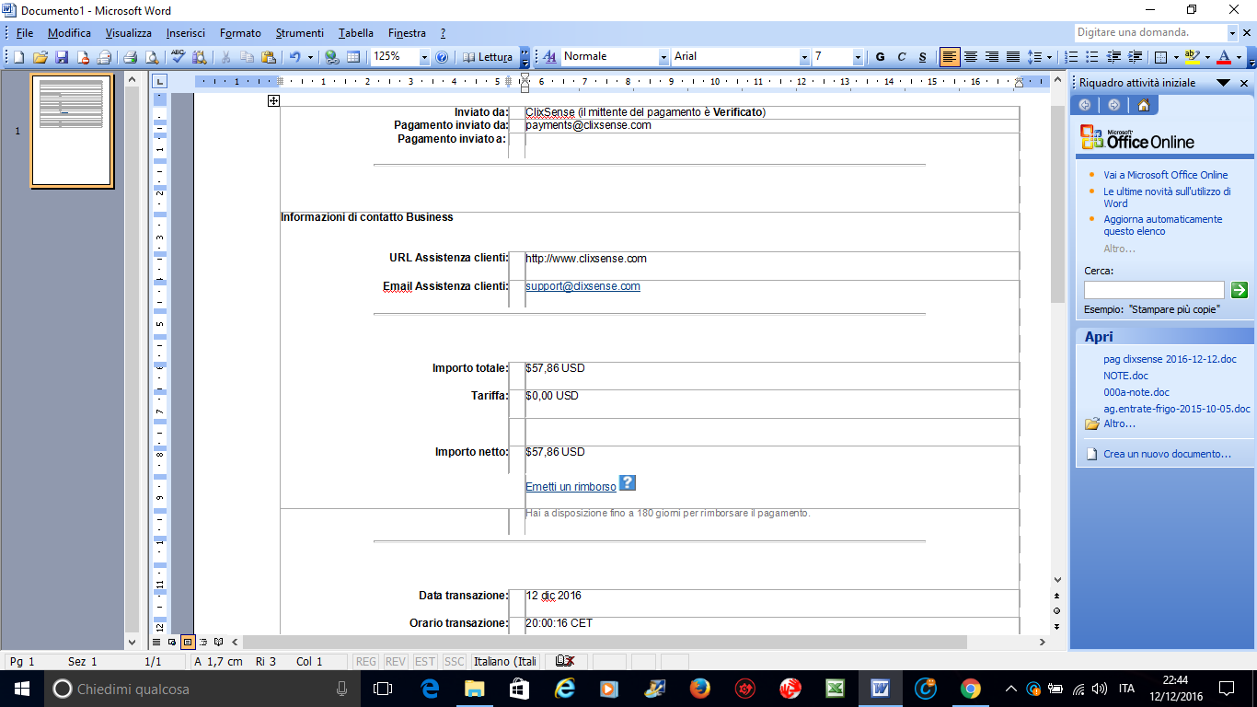Open the File menu
Screen dimensions: 1257x707
(25, 33)
